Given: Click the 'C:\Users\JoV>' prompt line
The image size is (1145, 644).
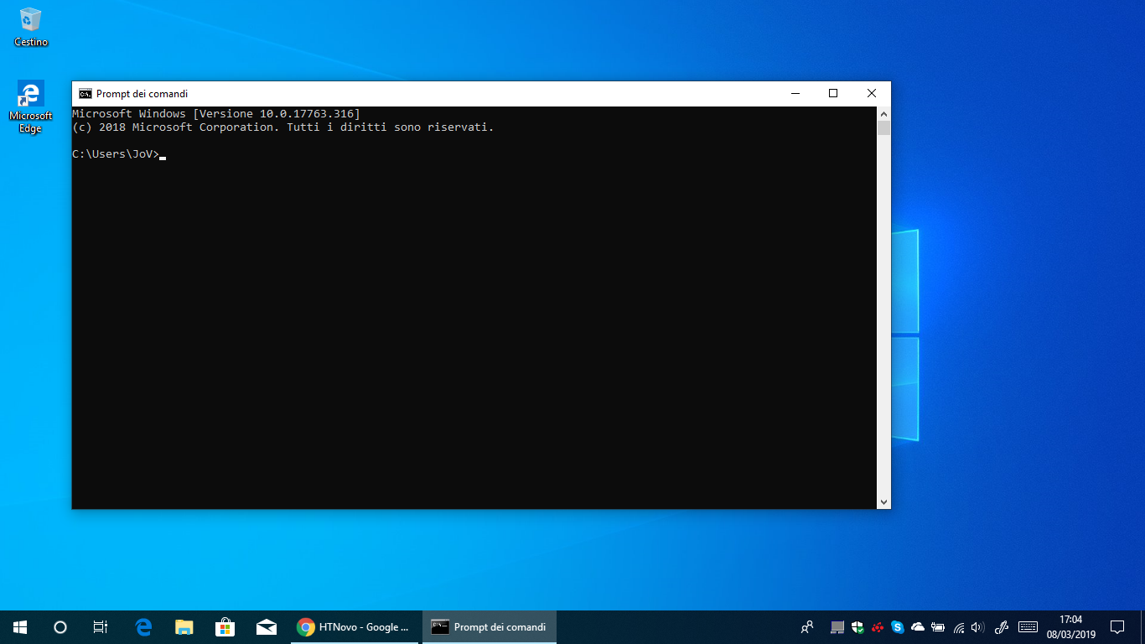Looking at the screenshot, I should pos(116,154).
